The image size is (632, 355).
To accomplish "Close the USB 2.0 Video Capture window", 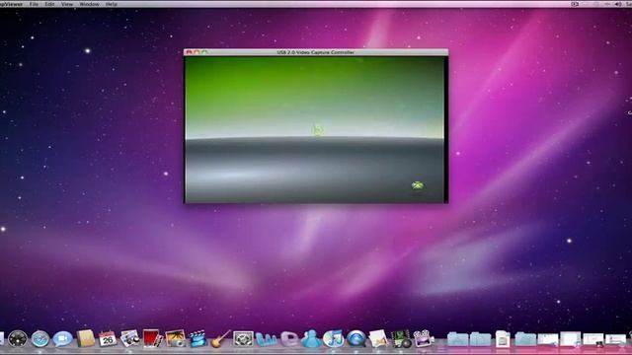I will click(x=189, y=52).
